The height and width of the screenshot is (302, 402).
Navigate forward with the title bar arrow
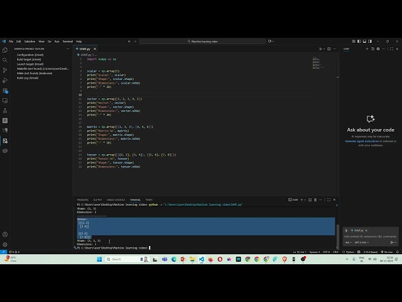(x=135, y=42)
